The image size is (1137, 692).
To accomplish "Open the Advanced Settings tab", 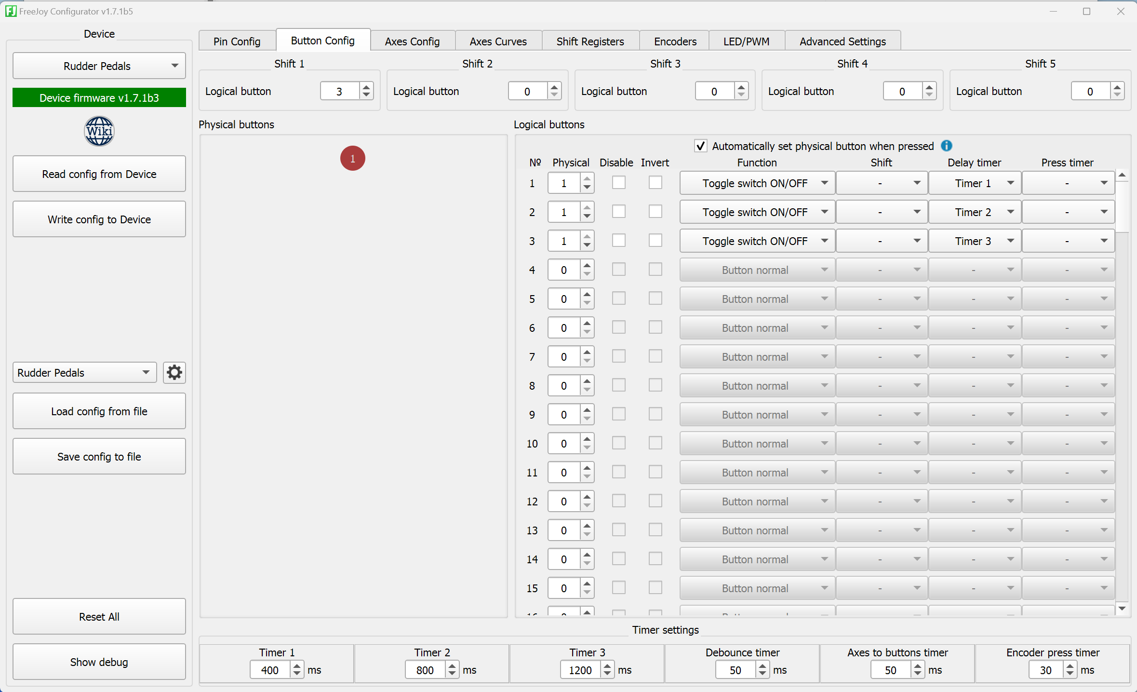I will click(843, 41).
